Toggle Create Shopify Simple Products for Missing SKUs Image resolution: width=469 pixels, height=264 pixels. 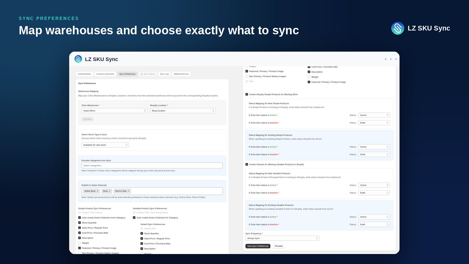coord(247,94)
